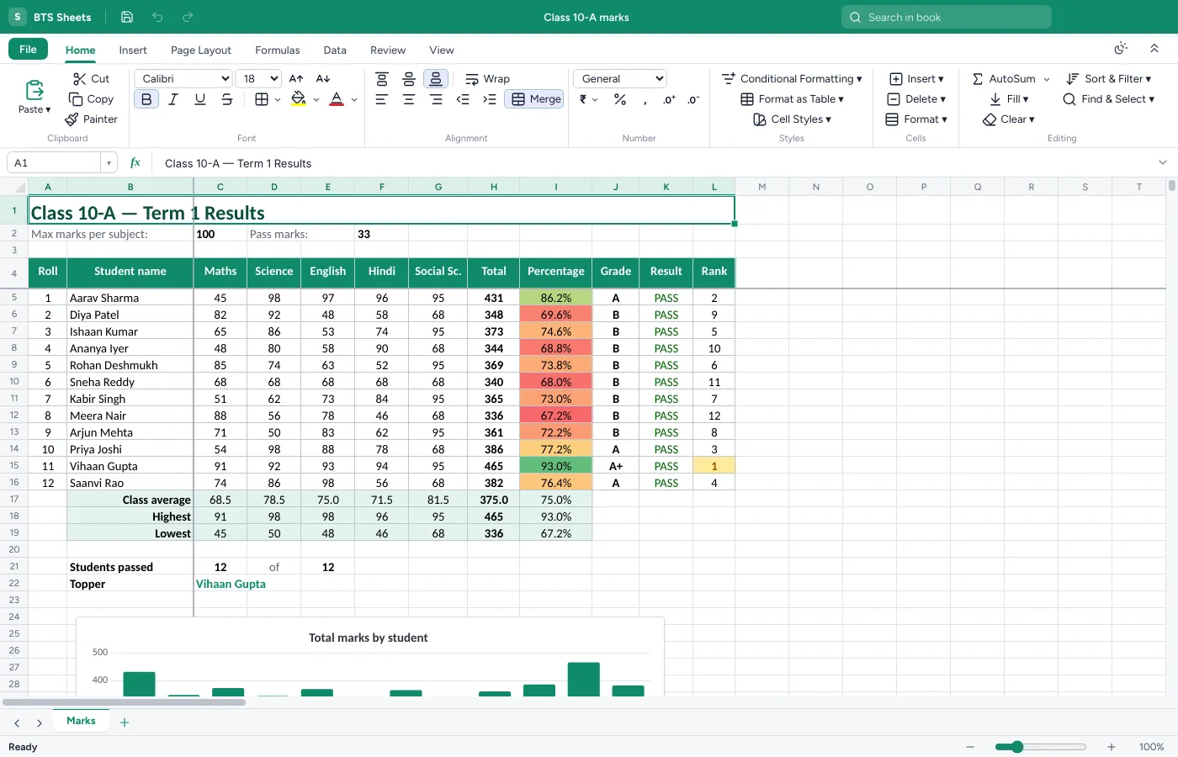1178x757 pixels.
Task: Select the Marks sheet tab
Action: 81,721
